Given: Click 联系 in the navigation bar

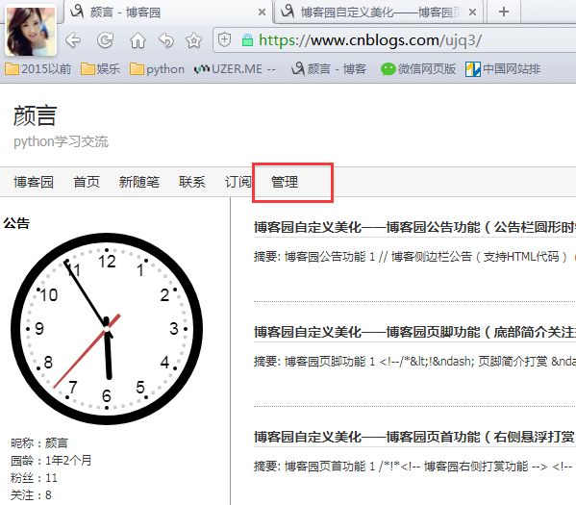Looking at the screenshot, I should (192, 182).
